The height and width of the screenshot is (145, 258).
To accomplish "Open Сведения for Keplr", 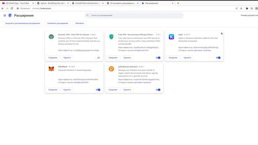I will point(173,58).
